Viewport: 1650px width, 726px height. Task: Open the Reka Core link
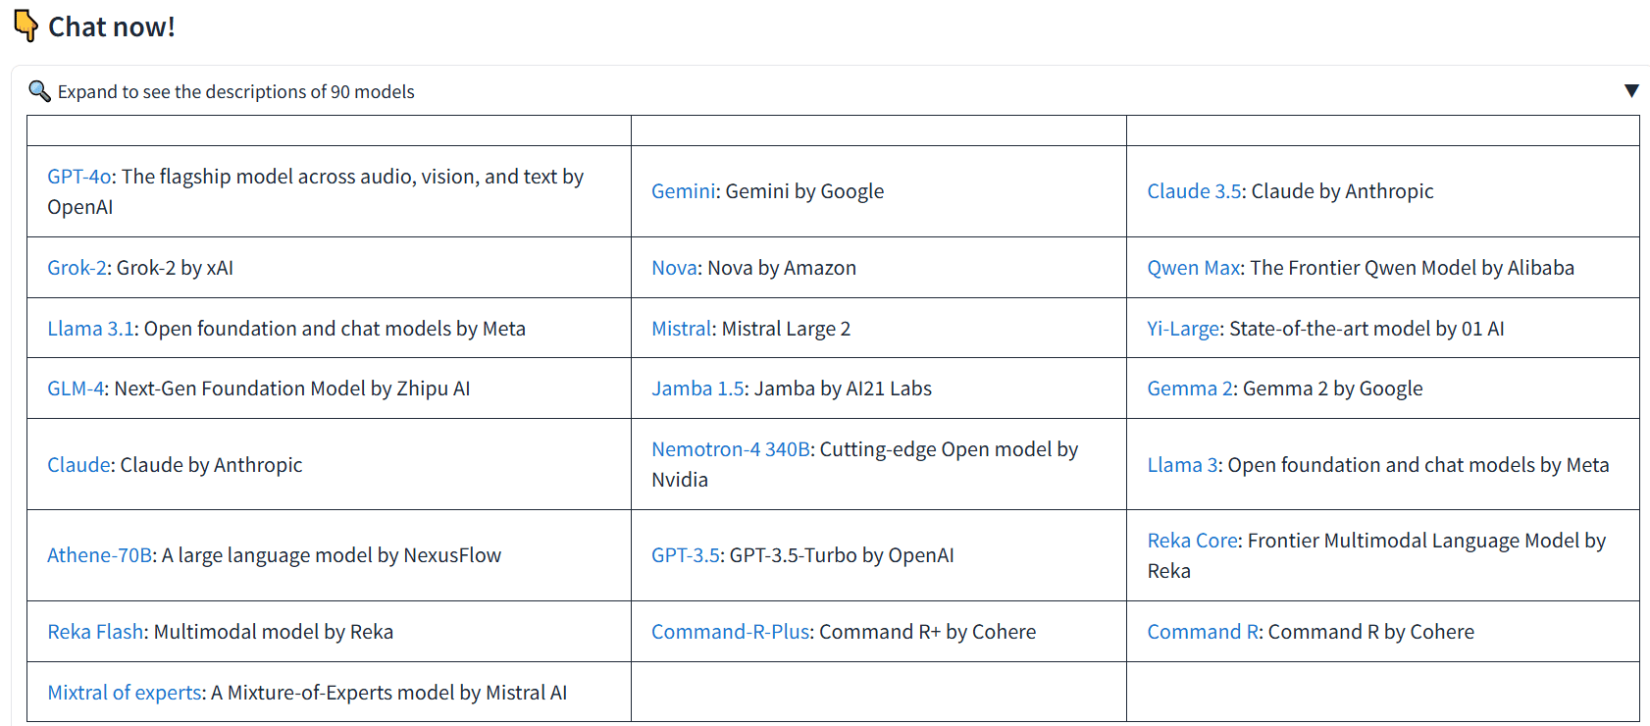pyautogui.click(x=1193, y=541)
